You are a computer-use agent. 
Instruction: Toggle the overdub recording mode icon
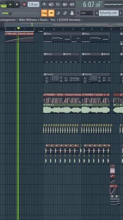coord(65,4)
